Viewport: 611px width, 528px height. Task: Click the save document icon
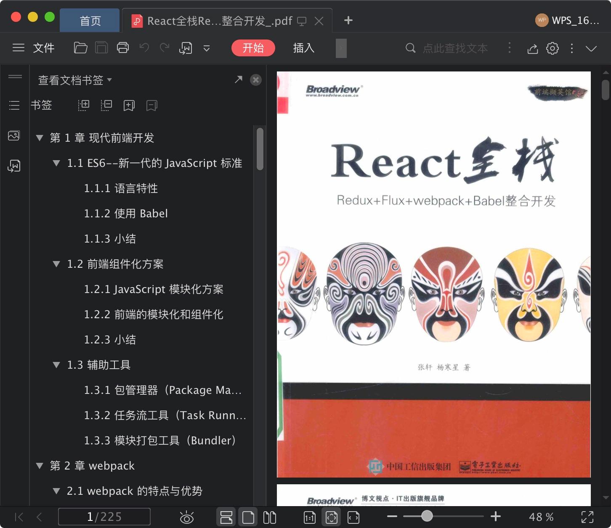pos(101,48)
